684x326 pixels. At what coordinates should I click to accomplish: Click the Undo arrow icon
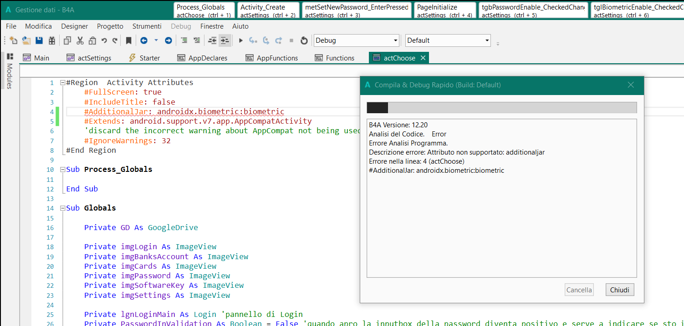click(x=104, y=40)
